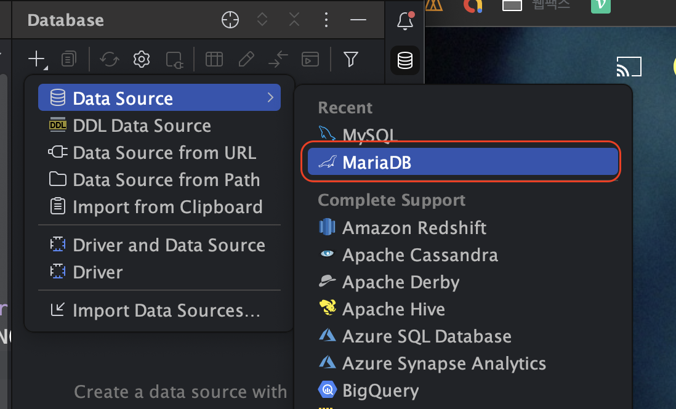Select MySQL under Recent
676x409 pixels.
(463, 135)
